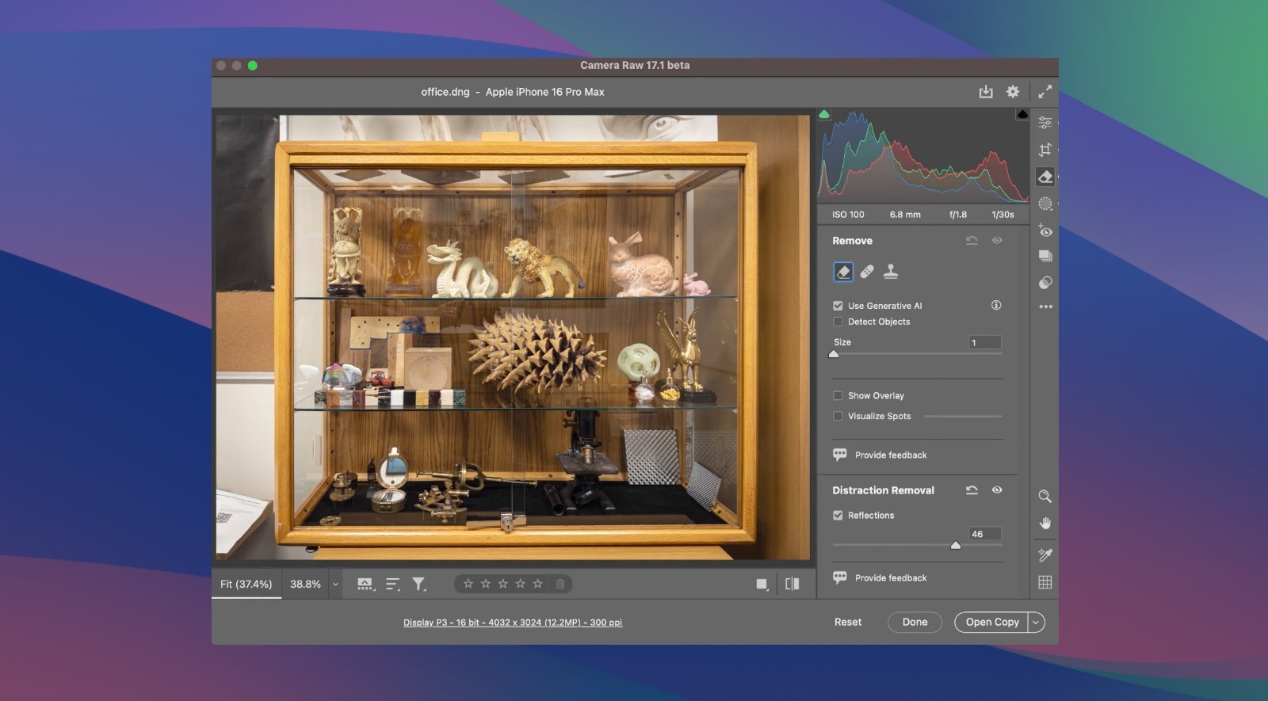Viewport: 1268px width, 701px height.
Task: Reset Distraction Removal with undo arrow
Action: click(x=972, y=490)
